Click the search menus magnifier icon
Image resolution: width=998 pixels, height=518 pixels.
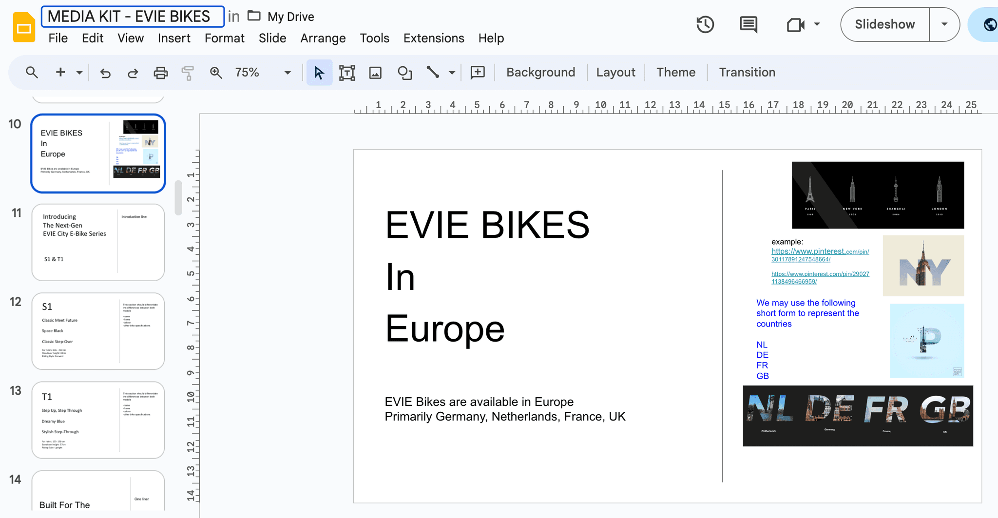pos(32,73)
